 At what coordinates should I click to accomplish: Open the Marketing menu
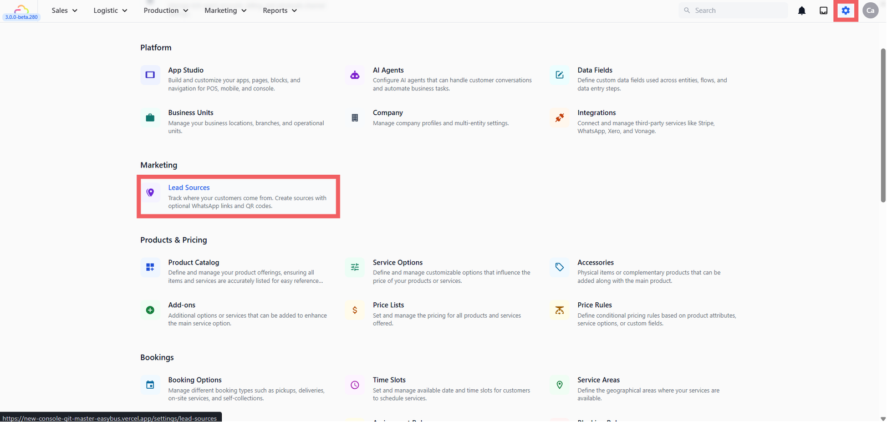coord(225,11)
